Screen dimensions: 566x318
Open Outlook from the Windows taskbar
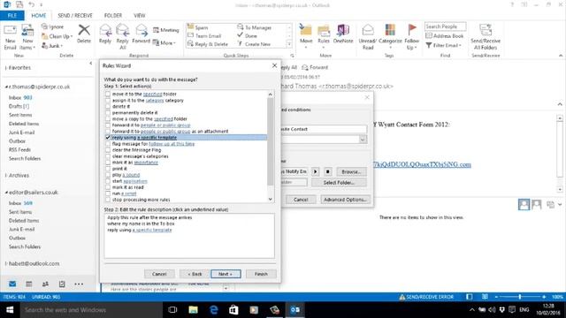294,310
